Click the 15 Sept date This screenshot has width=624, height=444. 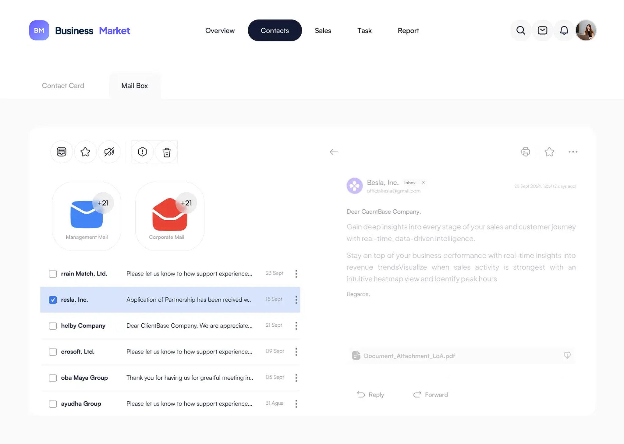tap(274, 299)
